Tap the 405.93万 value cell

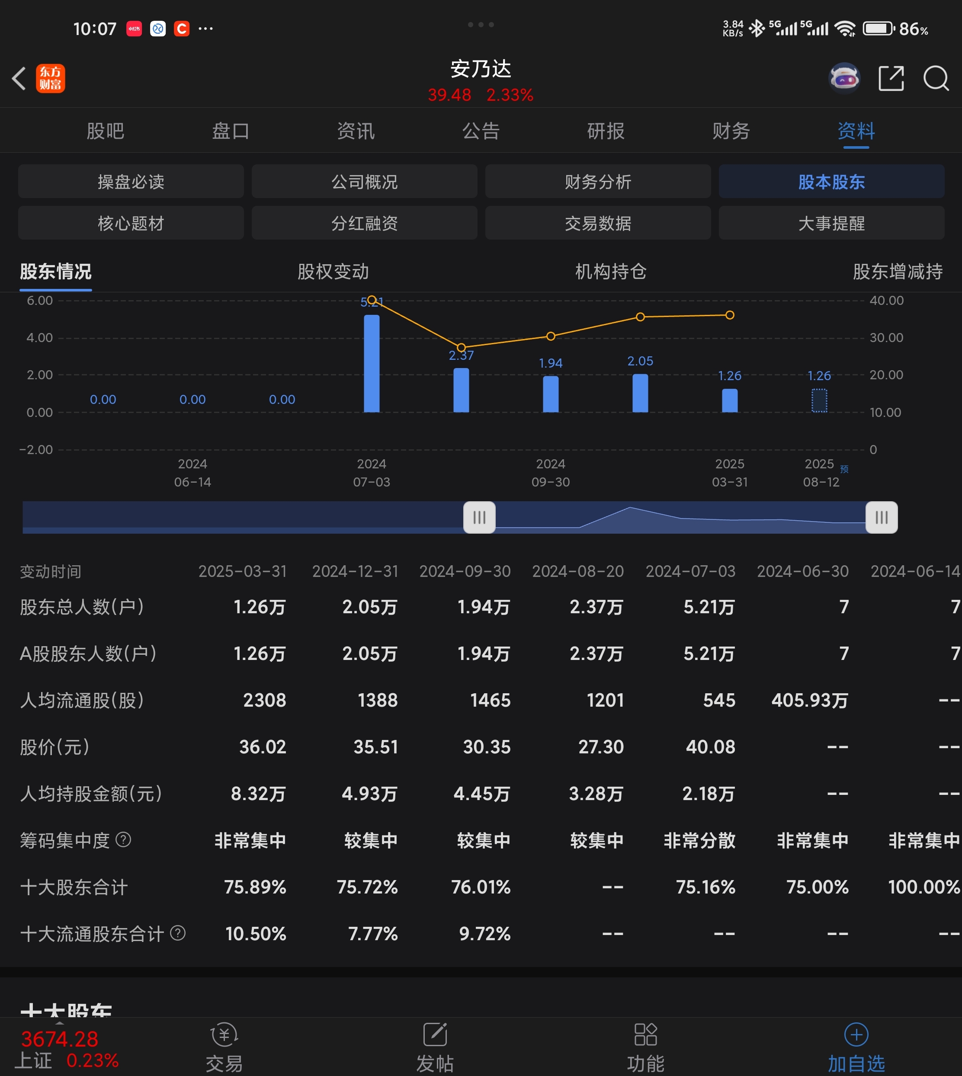[810, 700]
